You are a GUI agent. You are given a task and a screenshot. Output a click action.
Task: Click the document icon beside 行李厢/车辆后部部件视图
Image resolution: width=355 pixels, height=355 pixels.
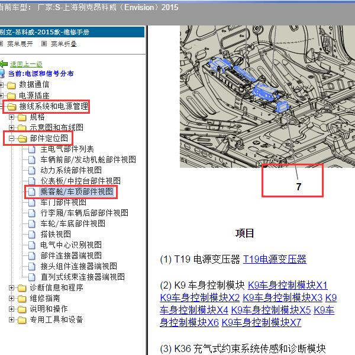tap(32, 213)
